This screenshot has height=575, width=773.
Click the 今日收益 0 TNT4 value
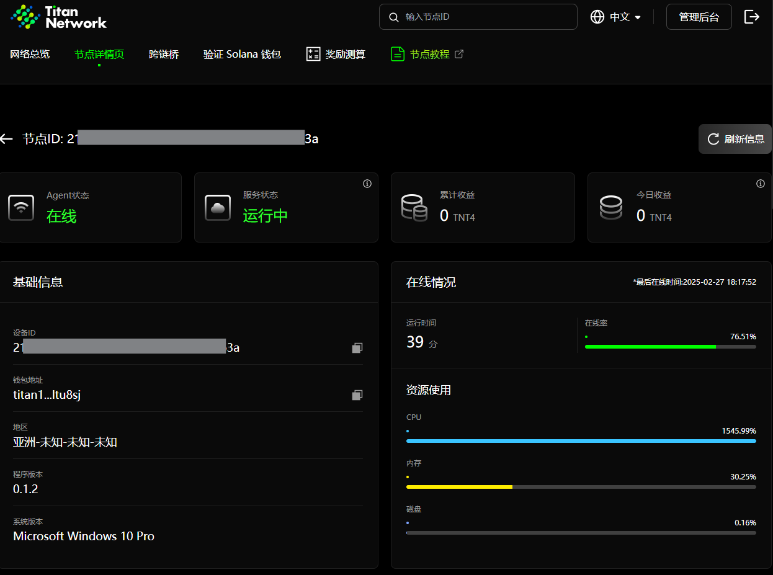click(654, 216)
